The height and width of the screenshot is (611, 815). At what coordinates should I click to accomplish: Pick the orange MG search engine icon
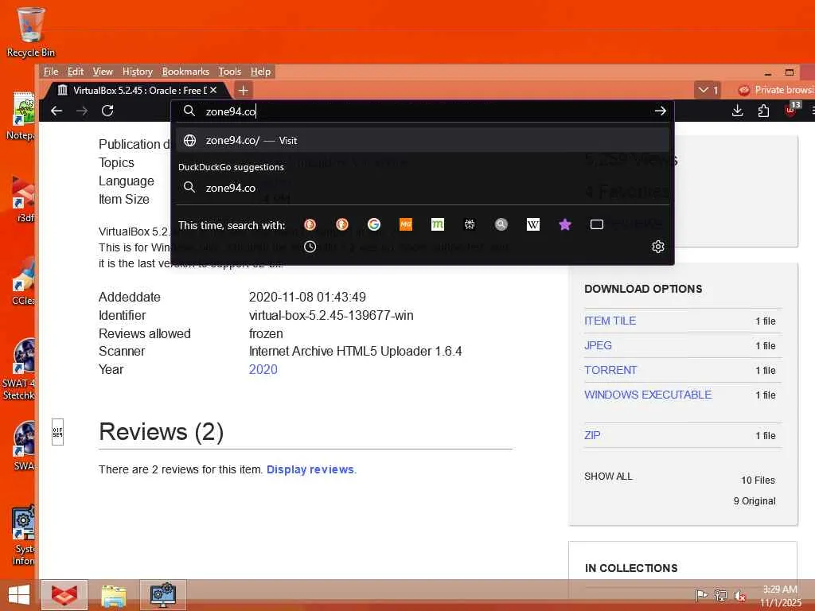pyautogui.click(x=405, y=224)
